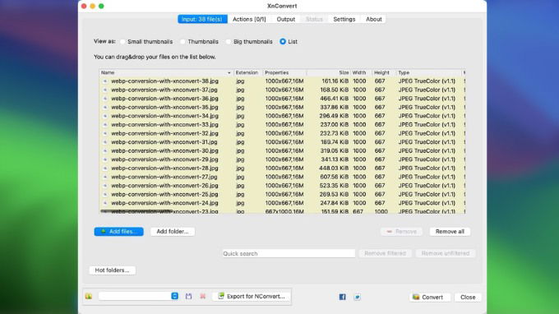Click the macOS yellow minimize button

tap(92, 6)
